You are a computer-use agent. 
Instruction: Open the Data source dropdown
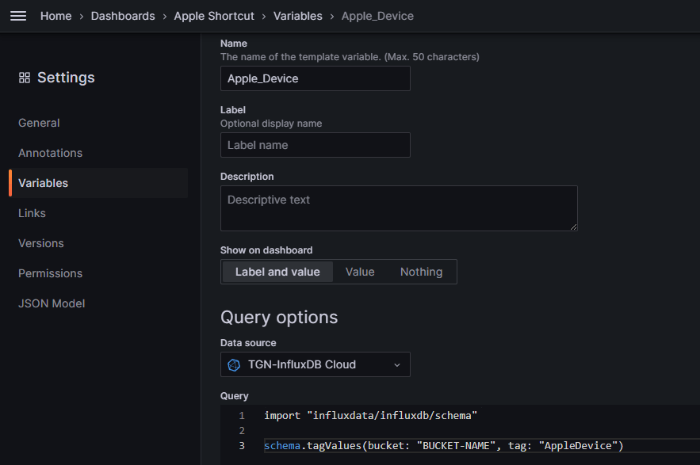click(315, 364)
